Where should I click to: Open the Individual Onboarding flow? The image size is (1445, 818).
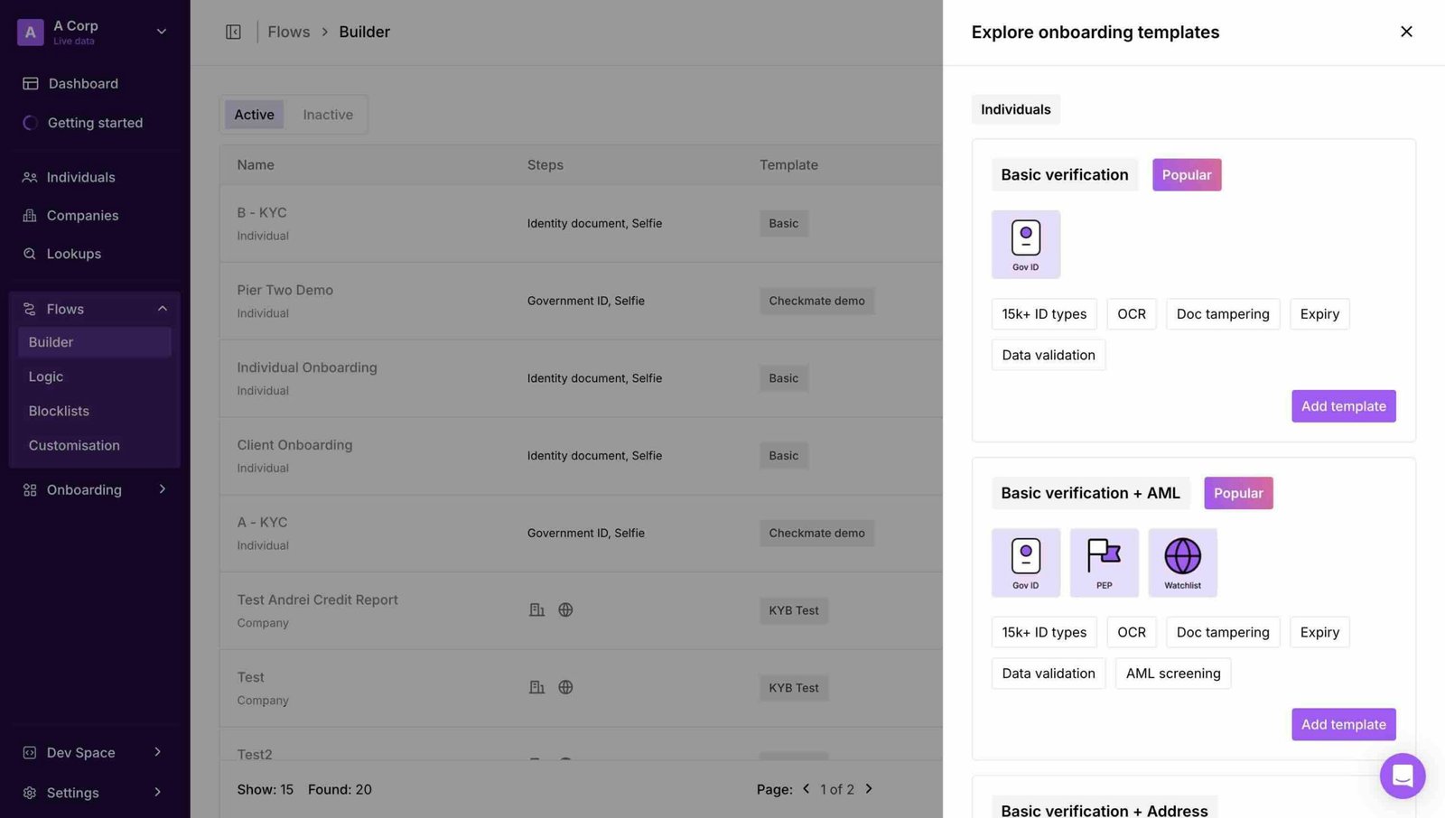[x=581, y=378]
